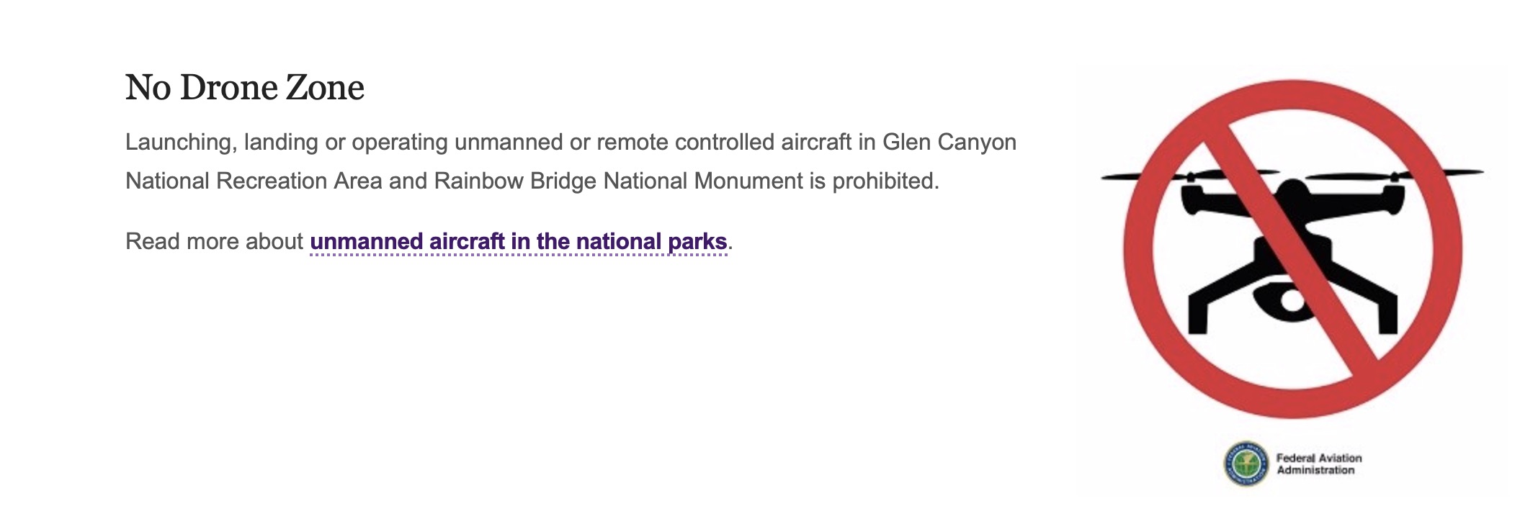This screenshot has width=1520, height=514.
Task: Click 'Rainbow Bridge National Monument' text
Action: [618, 181]
